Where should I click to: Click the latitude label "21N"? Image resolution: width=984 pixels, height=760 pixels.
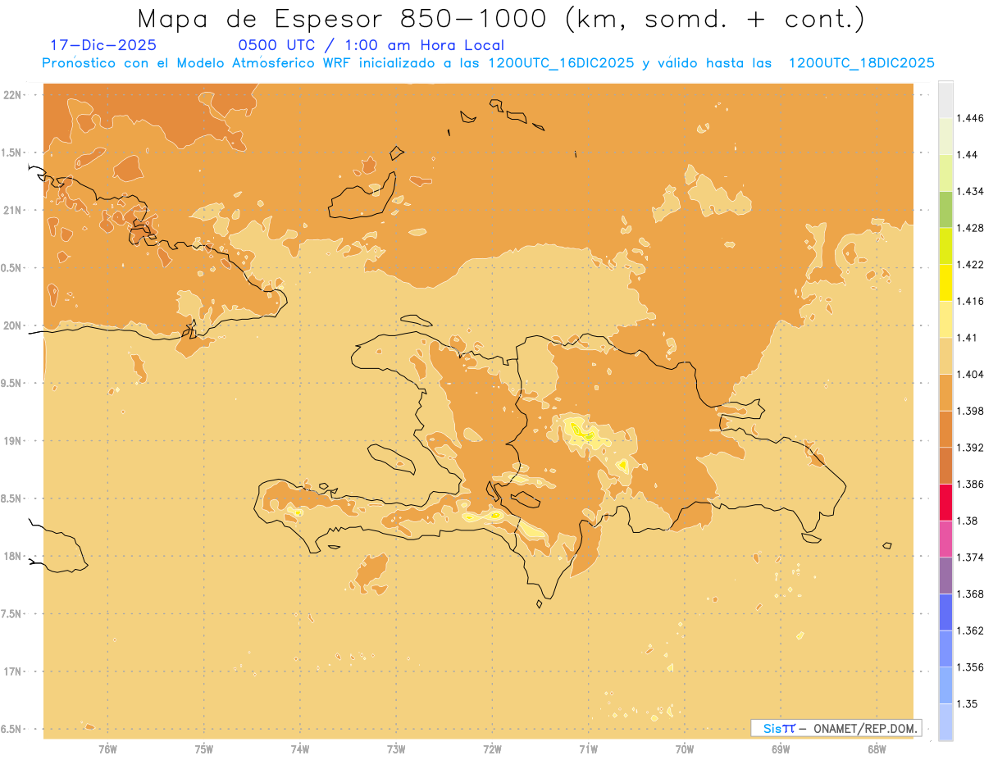pyautogui.click(x=12, y=210)
